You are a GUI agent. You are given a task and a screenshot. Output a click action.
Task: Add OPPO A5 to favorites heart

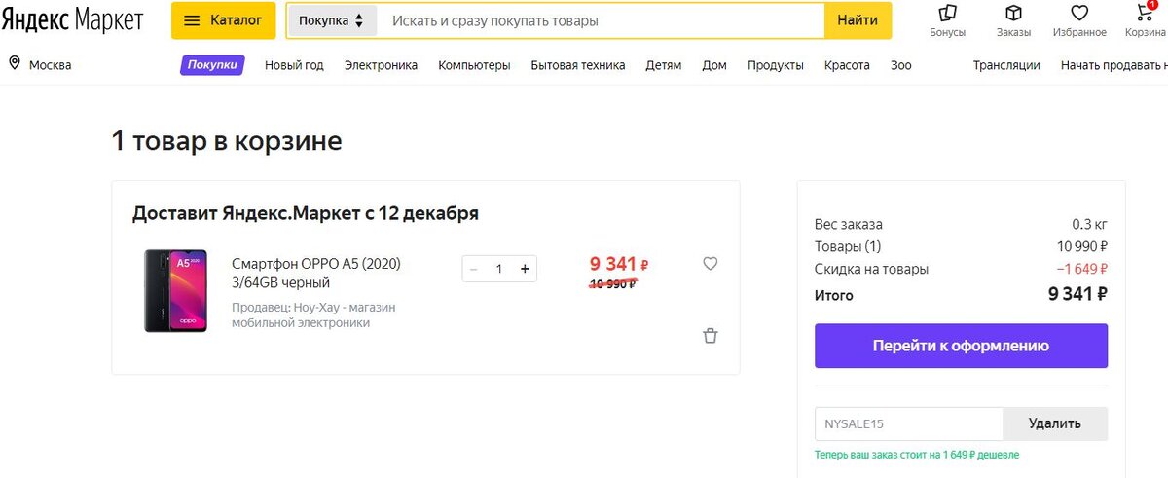point(711,263)
